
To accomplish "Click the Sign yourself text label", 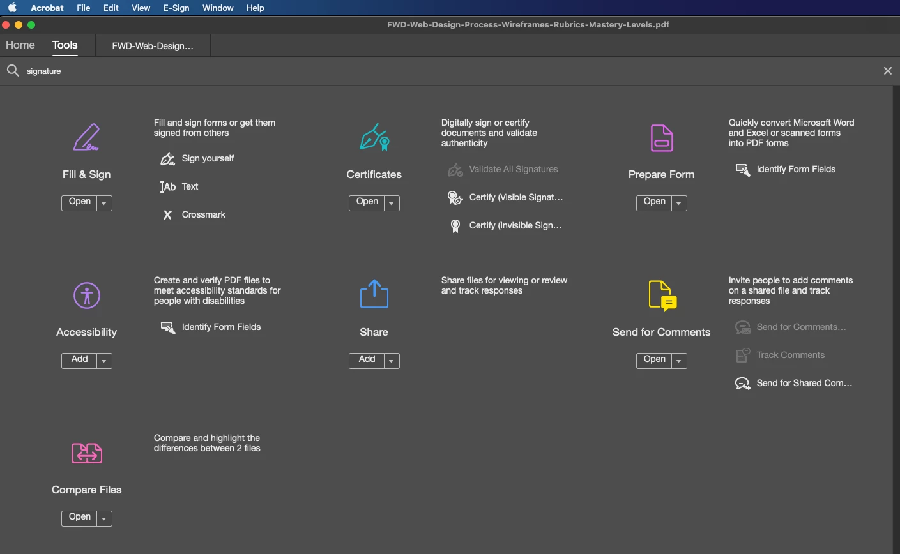I will [208, 158].
